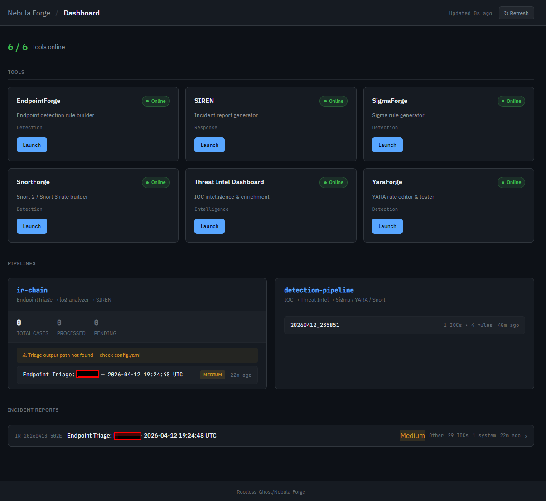Launch the SnortForge rule builder
The width and height of the screenshot is (546, 501).
[32, 226]
